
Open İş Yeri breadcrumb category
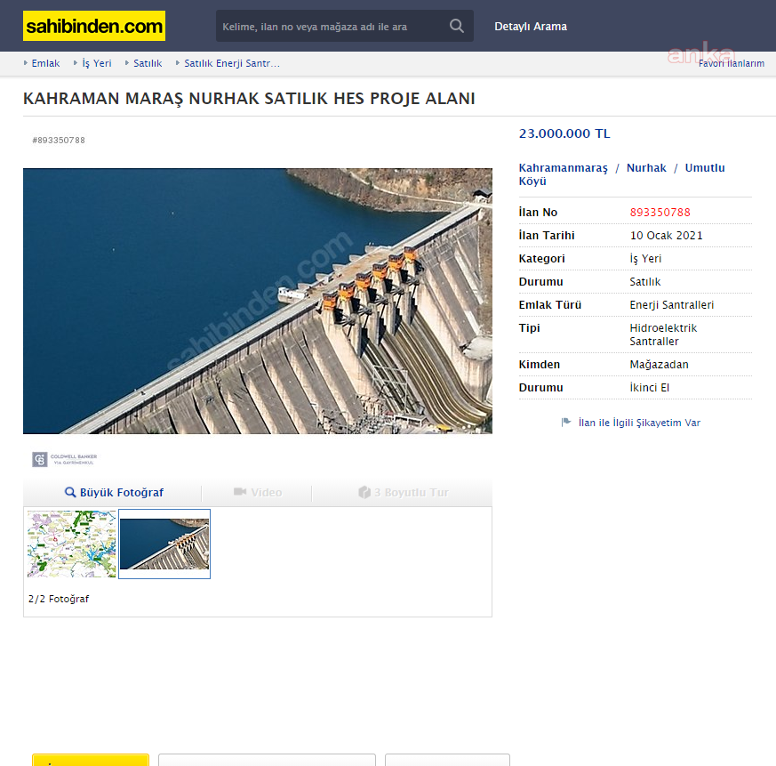click(96, 64)
